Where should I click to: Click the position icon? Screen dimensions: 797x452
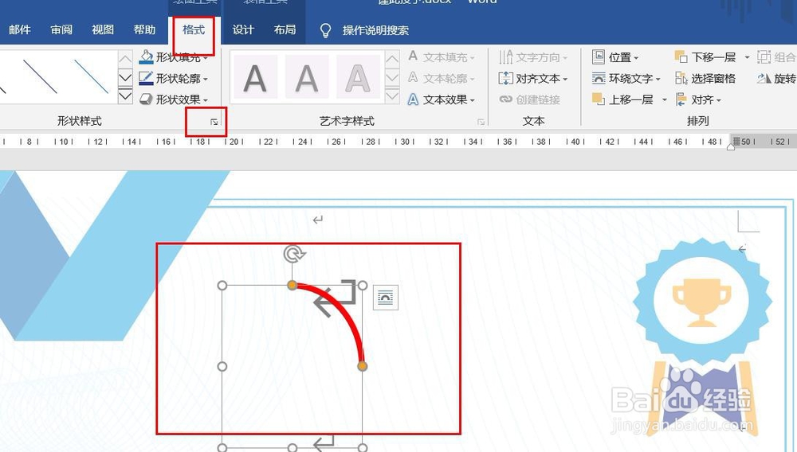tap(599, 56)
